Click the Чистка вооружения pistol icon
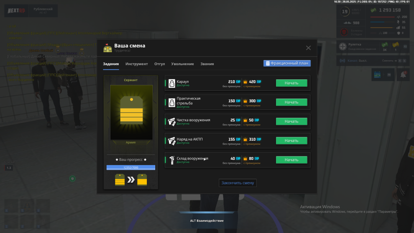The width and height of the screenshot is (414, 233). (172, 121)
